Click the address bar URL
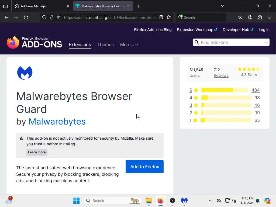Viewport: 276px width, 207px height. click(x=110, y=18)
